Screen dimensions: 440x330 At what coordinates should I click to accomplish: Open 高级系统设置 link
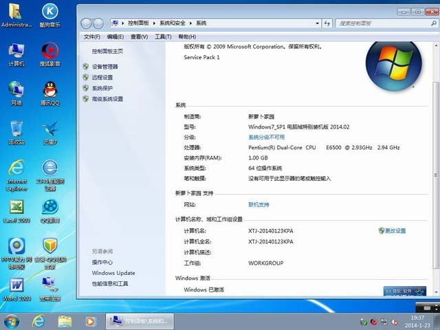click(107, 99)
